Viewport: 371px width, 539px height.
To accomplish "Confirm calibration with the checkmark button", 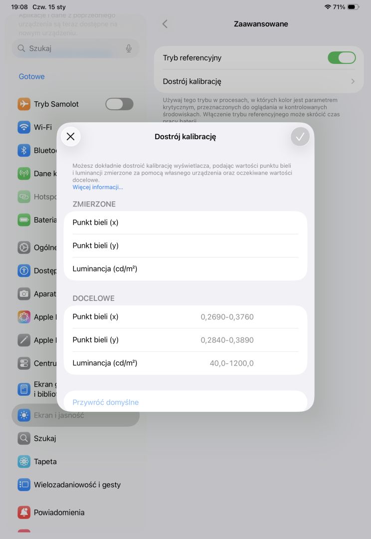I will pos(300,137).
